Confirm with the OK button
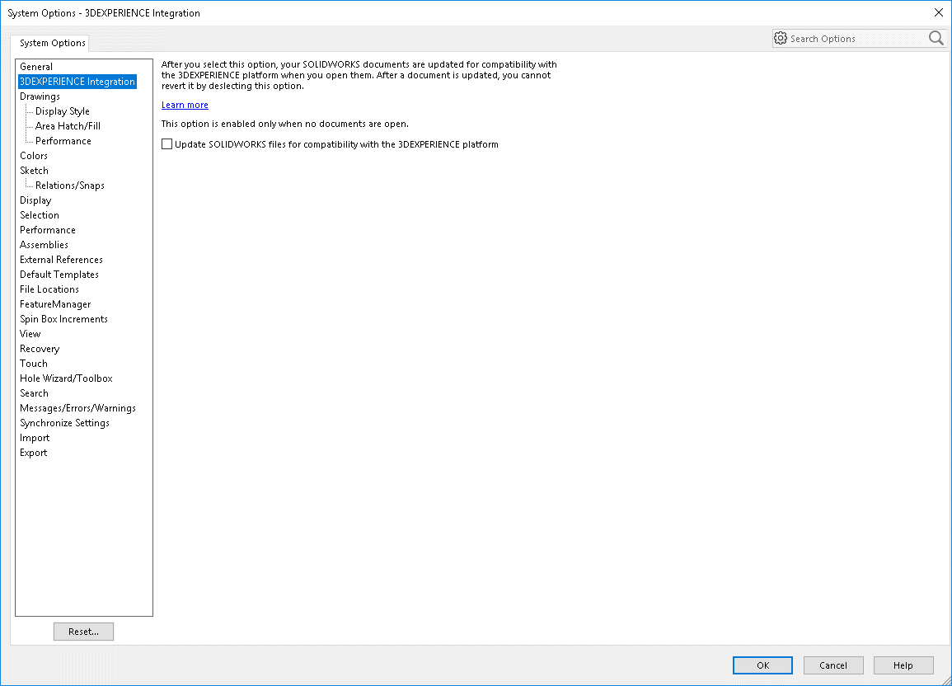Viewport: 952px width, 686px height. coord(762,665)
